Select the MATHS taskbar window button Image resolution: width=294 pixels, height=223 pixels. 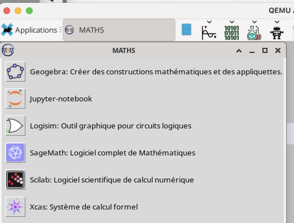[x=119, y=30]
